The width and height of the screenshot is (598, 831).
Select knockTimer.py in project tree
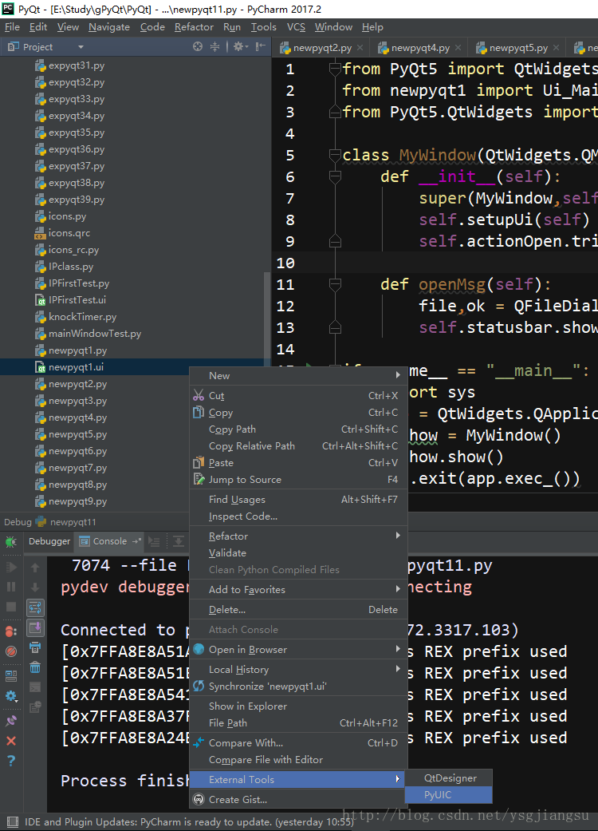tap(83, 317)
